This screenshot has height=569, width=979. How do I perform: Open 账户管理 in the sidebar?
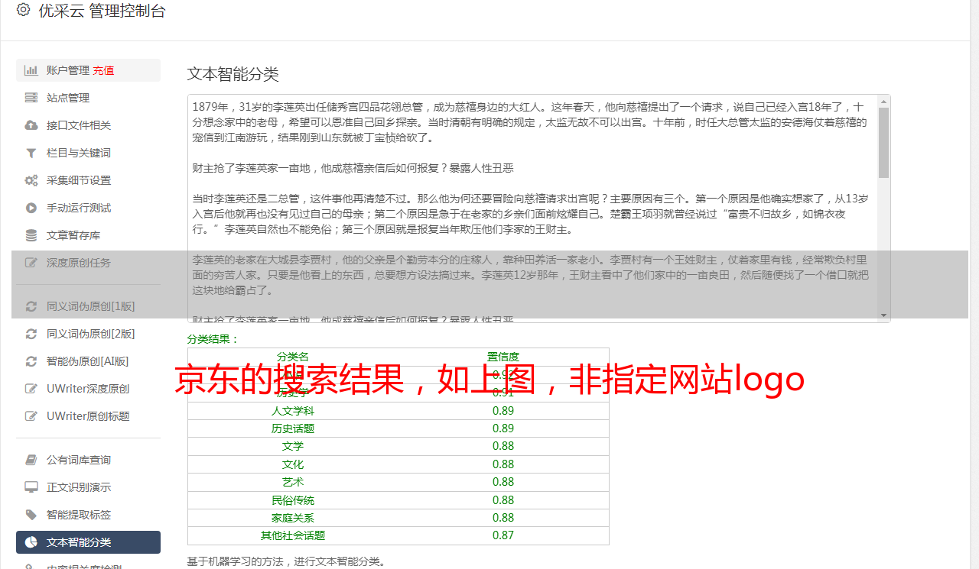pos(88,70)
